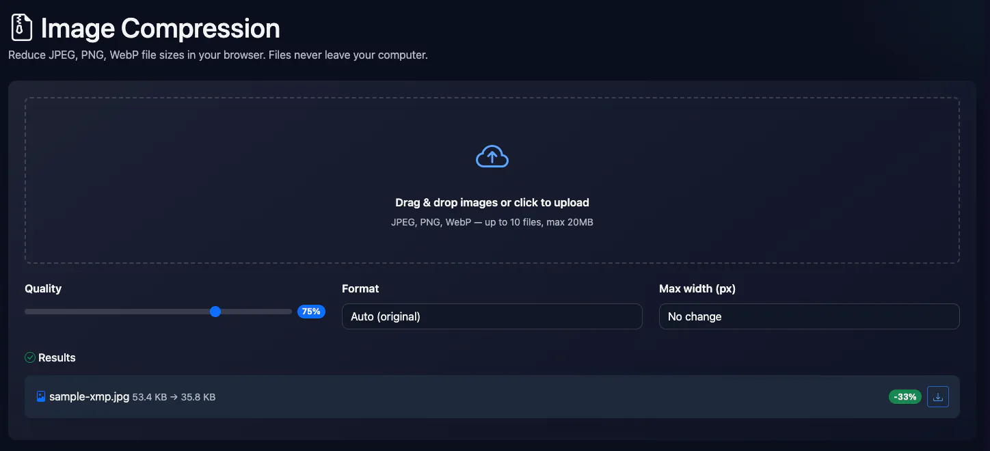
Task: Click the dashed upload drop zone
Action: pos(492,180)
